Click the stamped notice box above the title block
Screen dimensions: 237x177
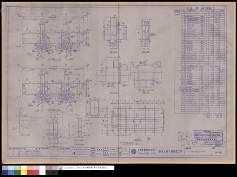(x=207, y=138)
